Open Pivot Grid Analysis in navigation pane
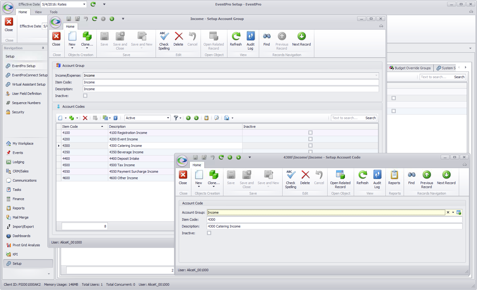The height and width of the screenshot is (290, 477). click(x=26, y=245)
